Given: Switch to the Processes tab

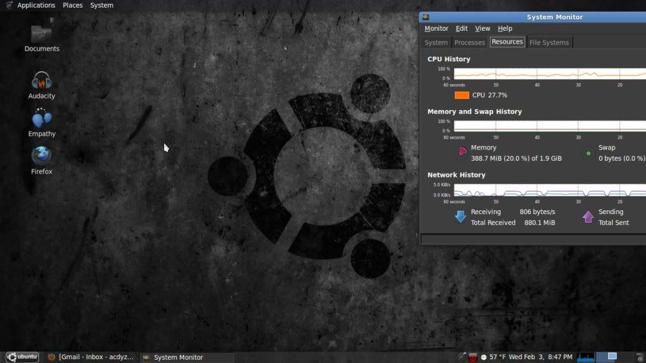Looking at the screenshot, I should pos(469,42).
